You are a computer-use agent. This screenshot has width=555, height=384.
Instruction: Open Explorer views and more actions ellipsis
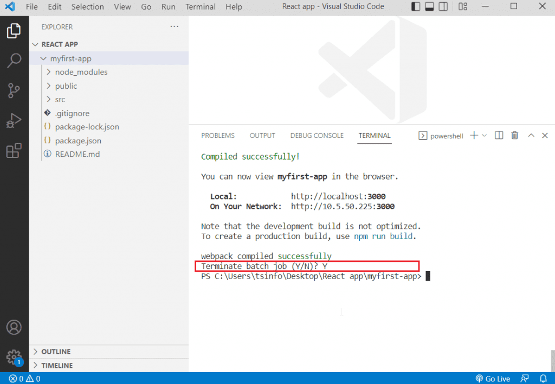[x=174, y=27]
